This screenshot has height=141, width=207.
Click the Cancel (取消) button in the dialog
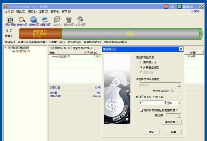point(173,132)
